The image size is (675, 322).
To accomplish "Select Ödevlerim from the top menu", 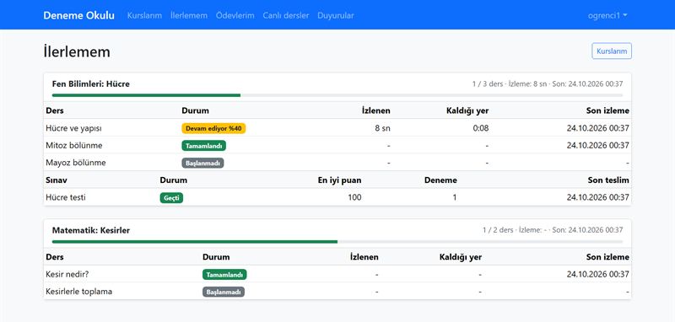I will (x=235, y=15).
